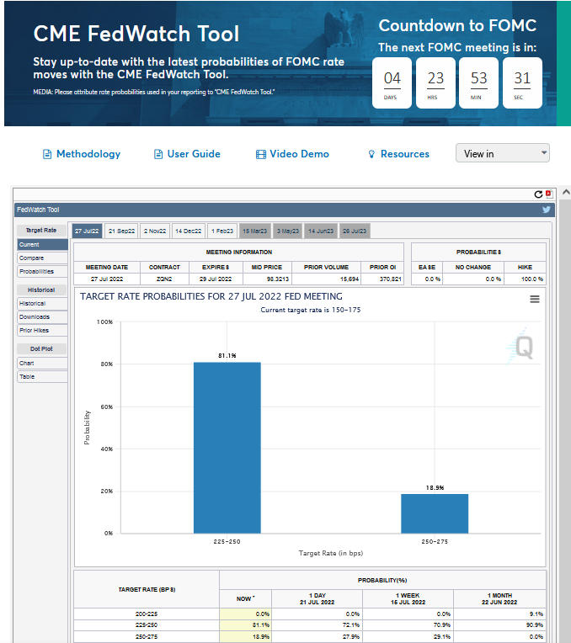Image resolution: width=571 pixels, height=643 pixels.
Task: Click the 1 WEEK value 70.9%
Action: click(442, 625)
